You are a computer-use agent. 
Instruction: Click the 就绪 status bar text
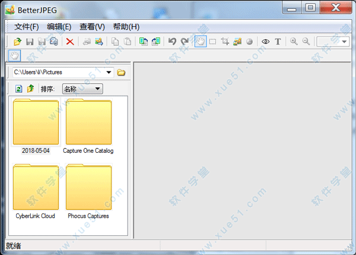click(14, 246)
